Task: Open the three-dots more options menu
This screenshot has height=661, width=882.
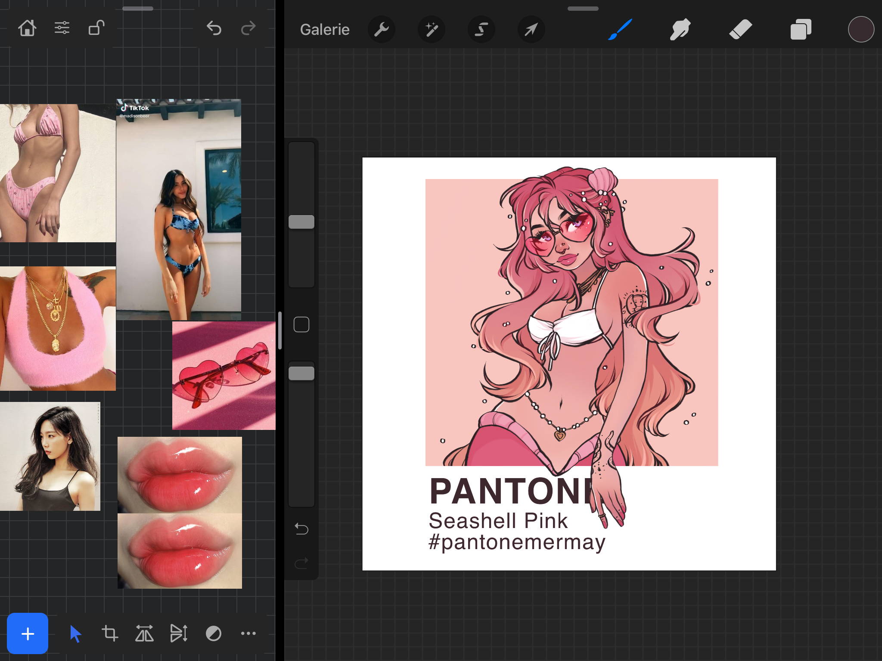Action: point(248,633)
